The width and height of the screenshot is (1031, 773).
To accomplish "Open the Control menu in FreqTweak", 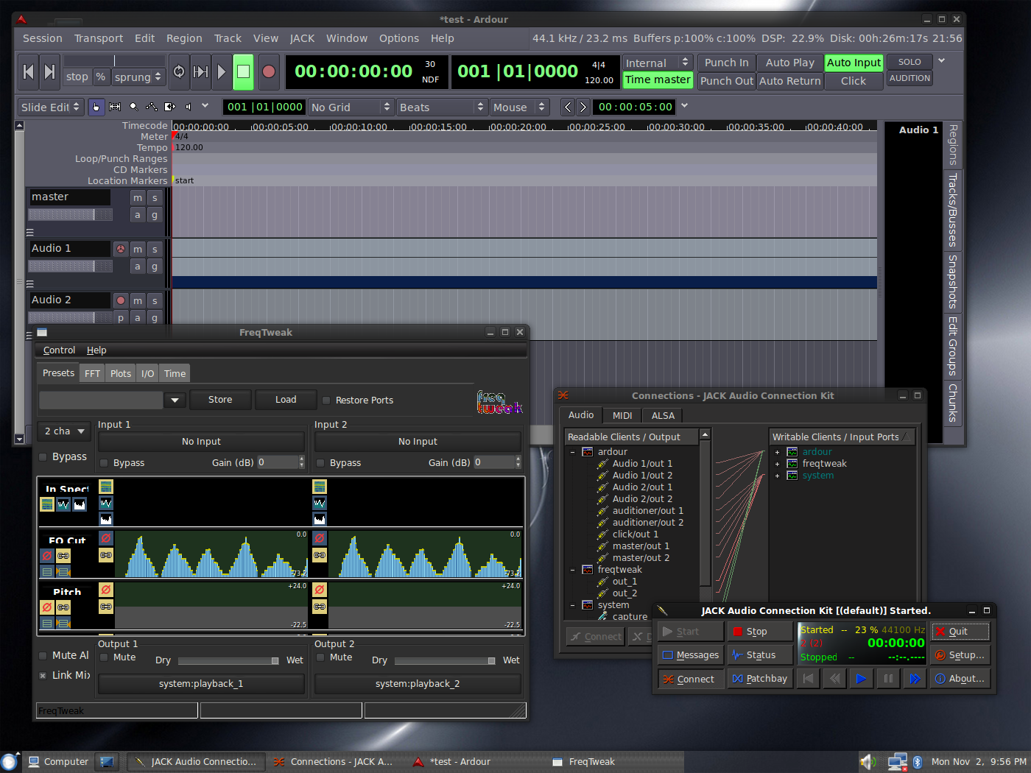I will 59,350.
